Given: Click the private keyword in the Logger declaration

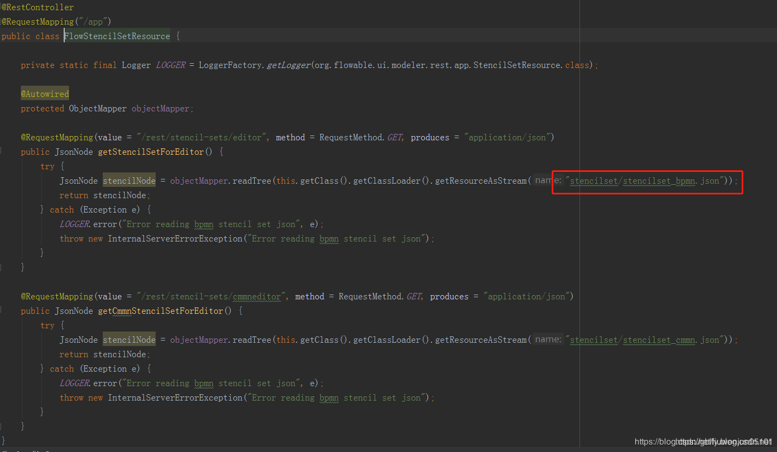Looking at the screenshot, I should [37, 65].
